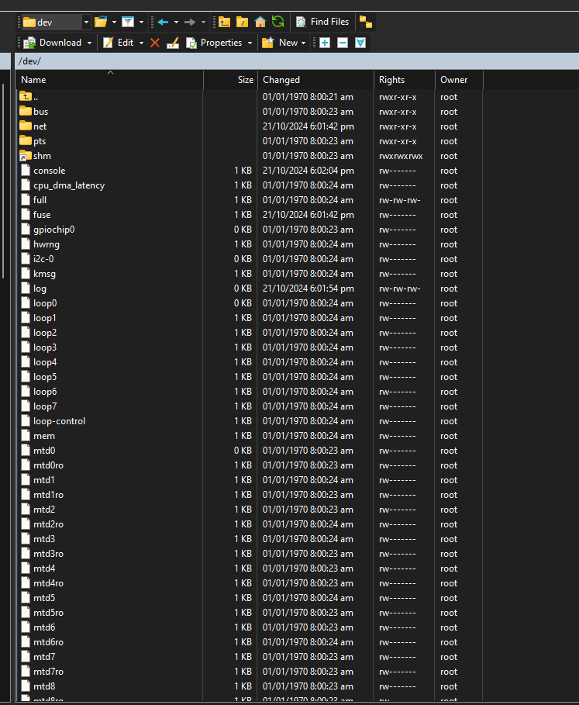
Task: Click the Edit button
Action: click(119, 43)
